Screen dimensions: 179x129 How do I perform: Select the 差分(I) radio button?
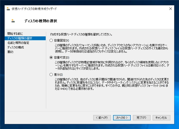[51, 75]
